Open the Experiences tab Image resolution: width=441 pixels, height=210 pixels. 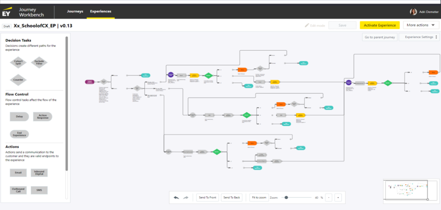(x=101, y=11)
